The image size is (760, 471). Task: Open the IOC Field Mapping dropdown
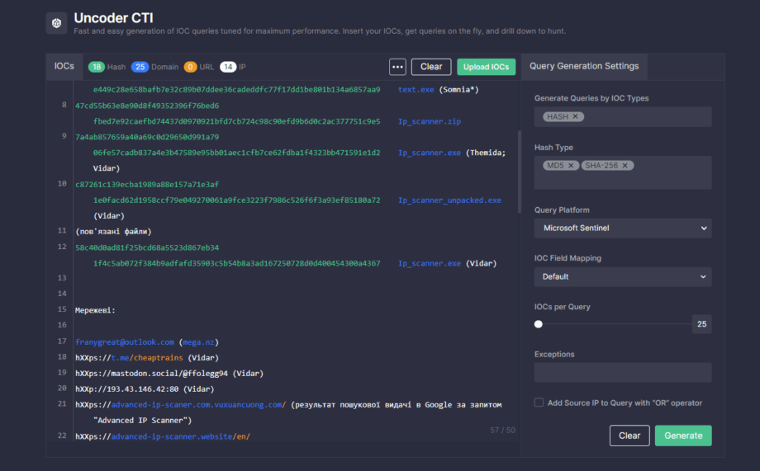[x=623, y=276]
